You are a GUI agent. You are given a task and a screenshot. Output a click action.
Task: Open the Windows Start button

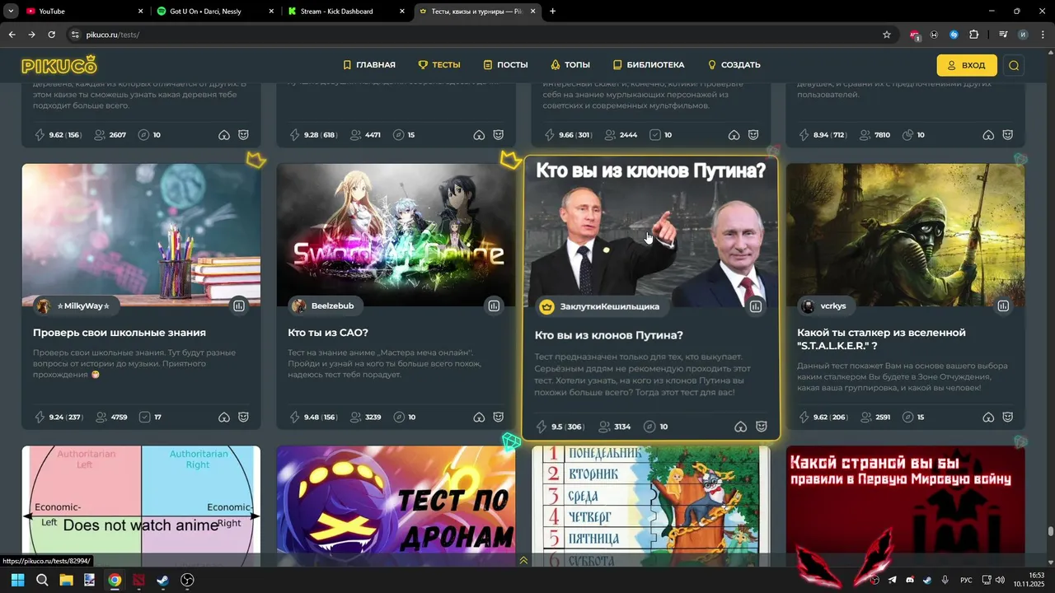click(17, 580)
